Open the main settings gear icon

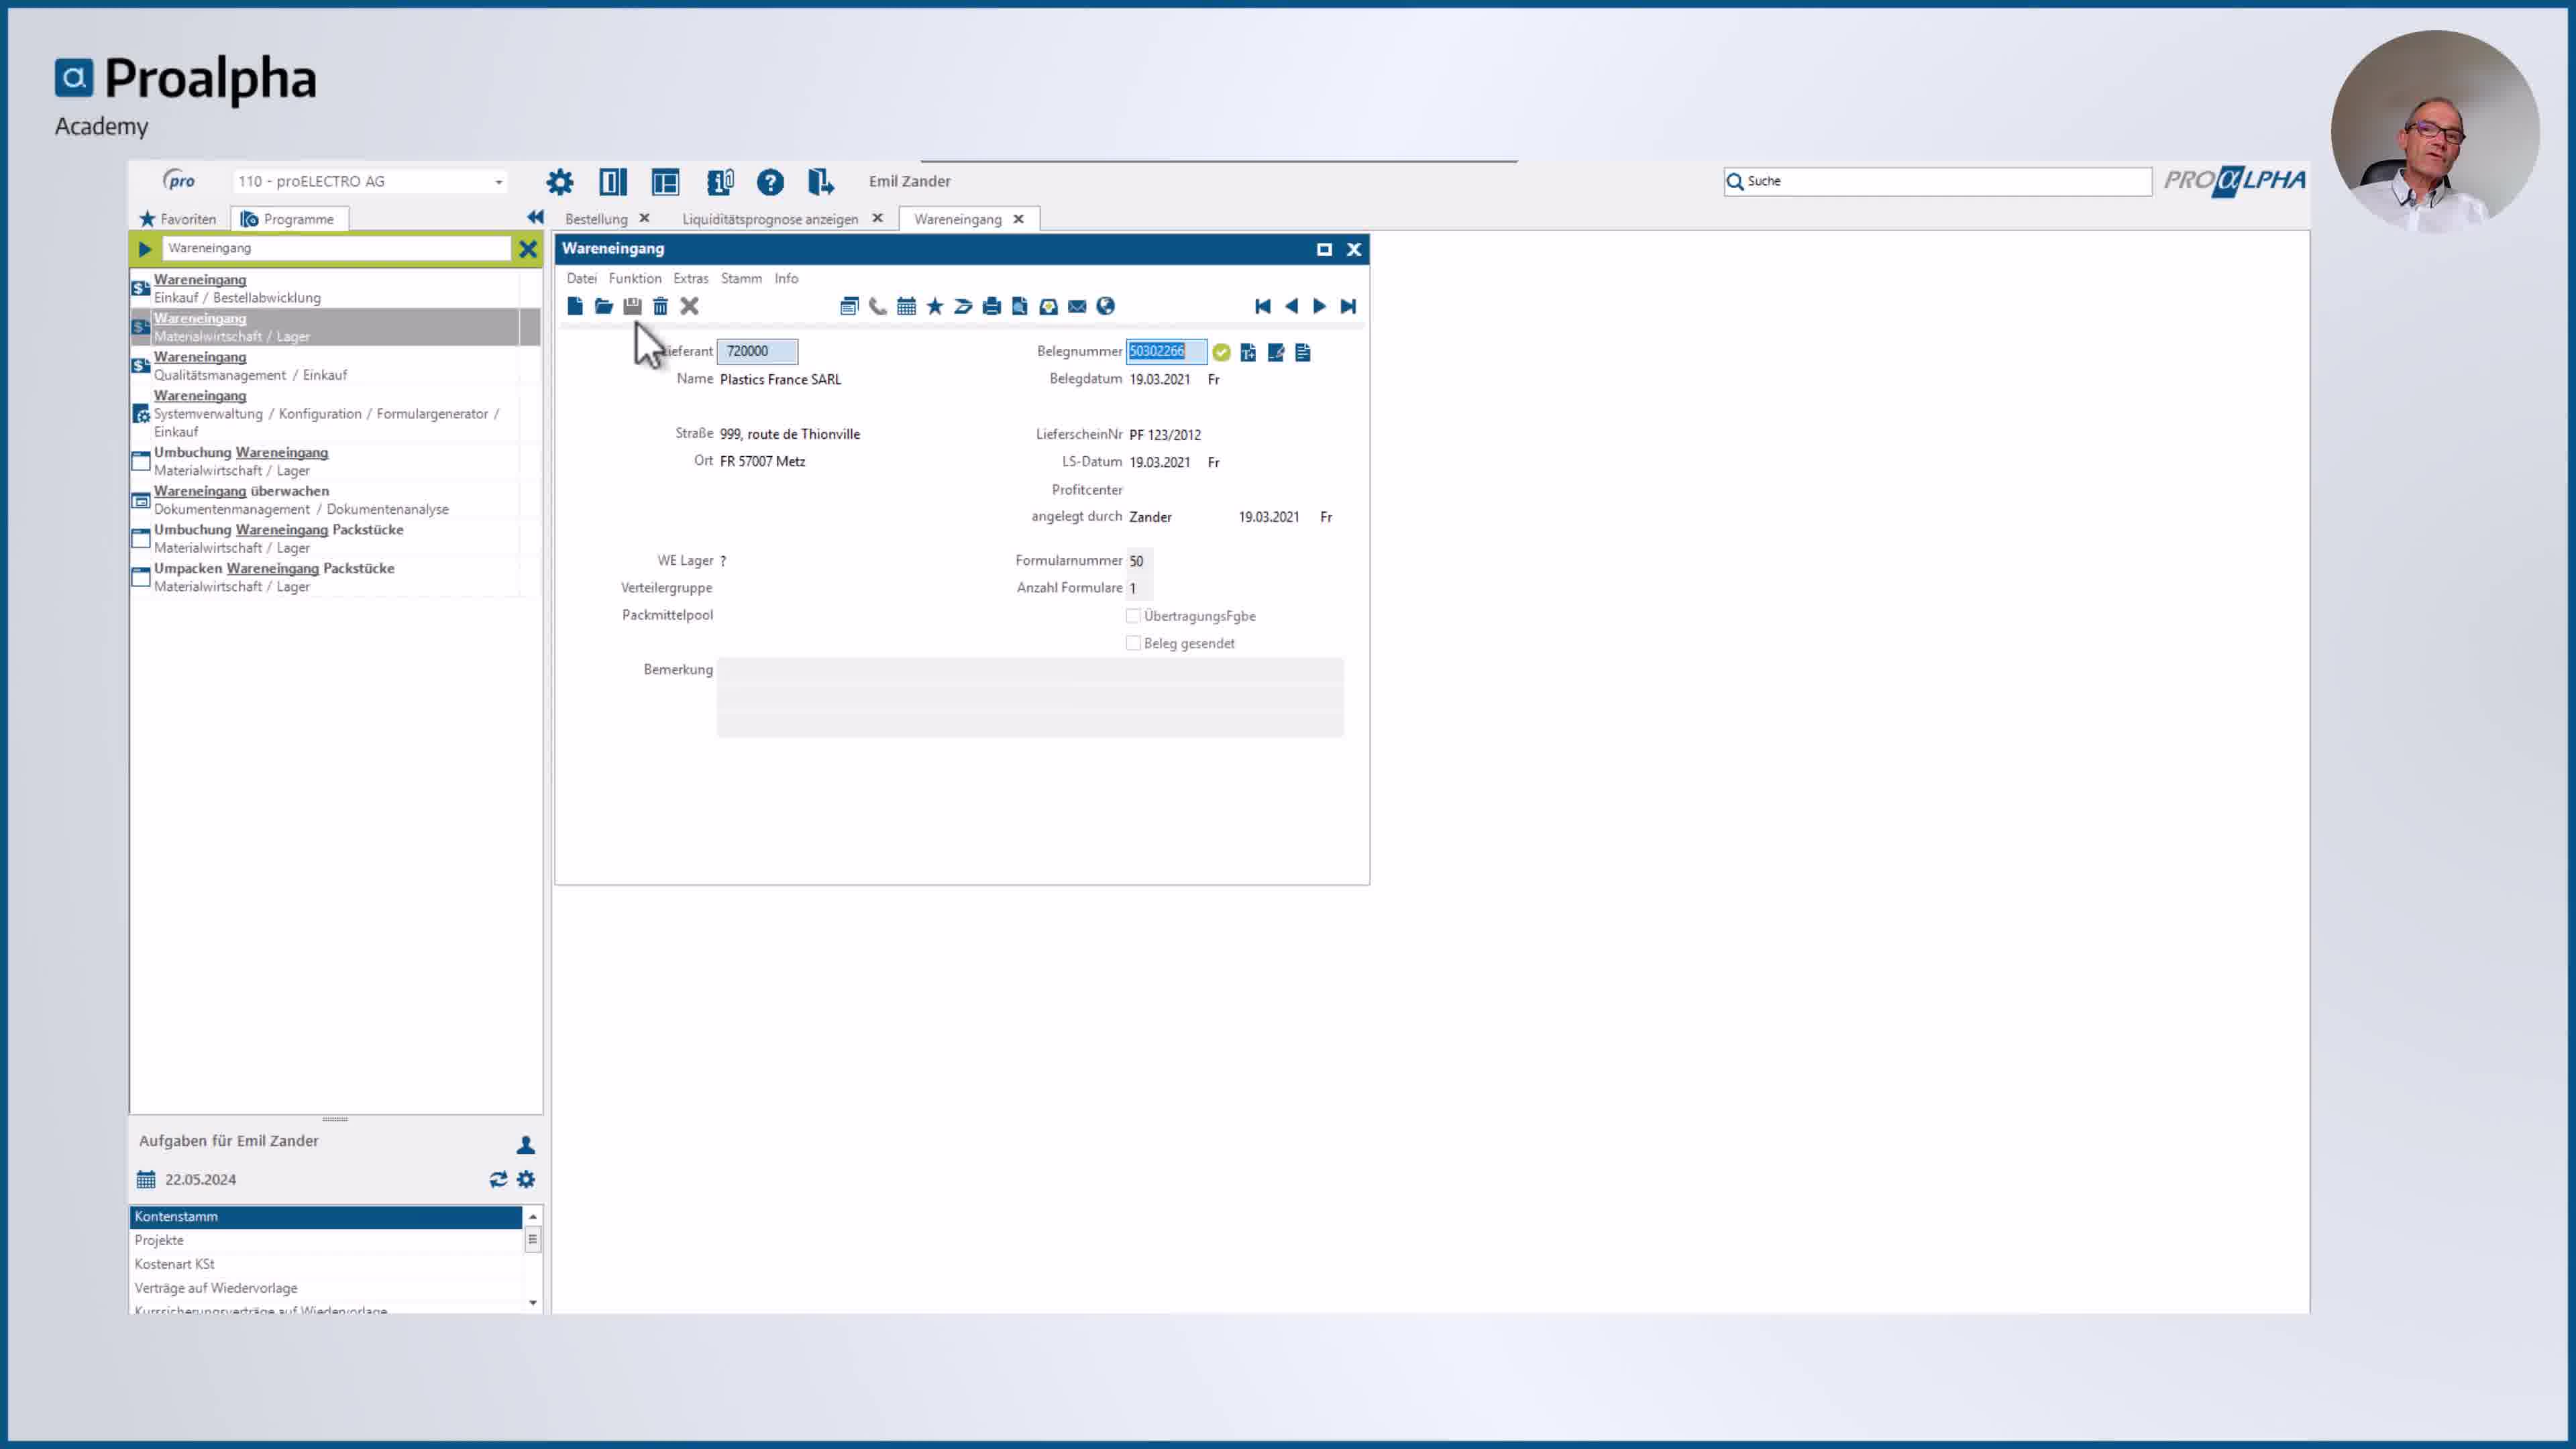560,182
